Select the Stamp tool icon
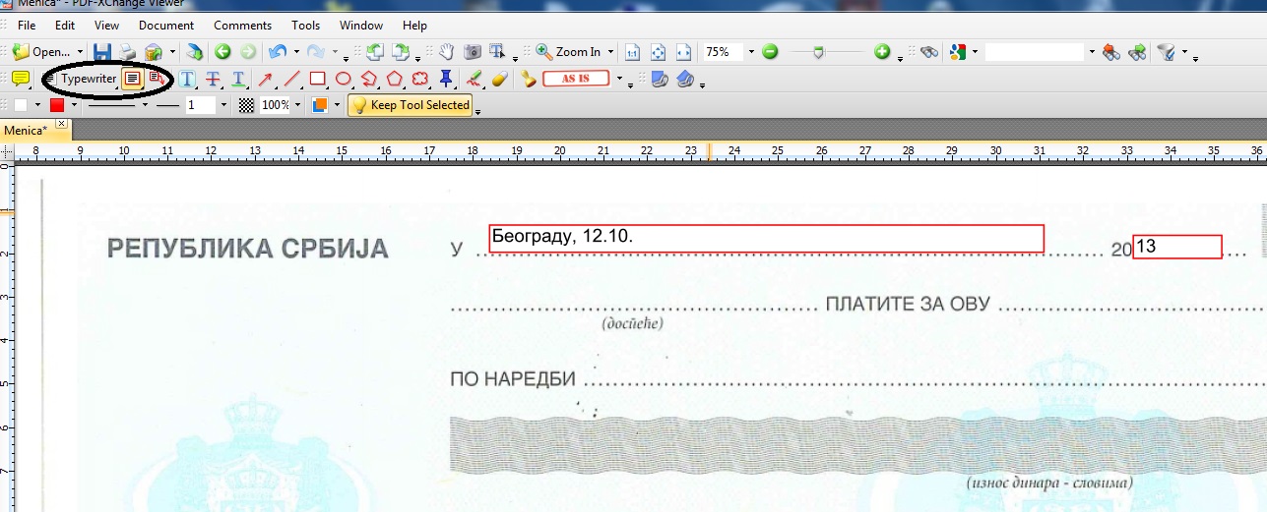Screen dimensions: 1267x512 click(x=529, y=79)
